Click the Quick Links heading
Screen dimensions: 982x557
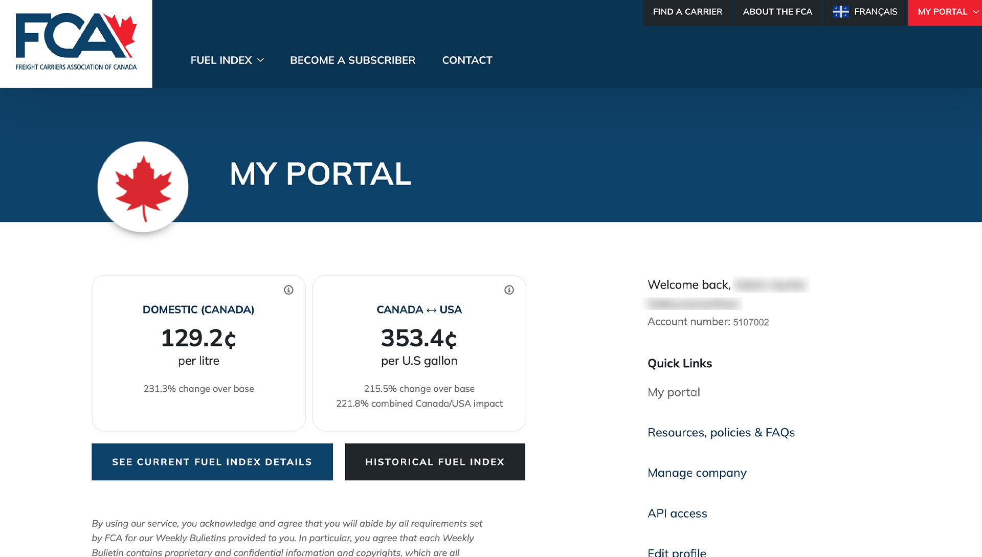680,364
